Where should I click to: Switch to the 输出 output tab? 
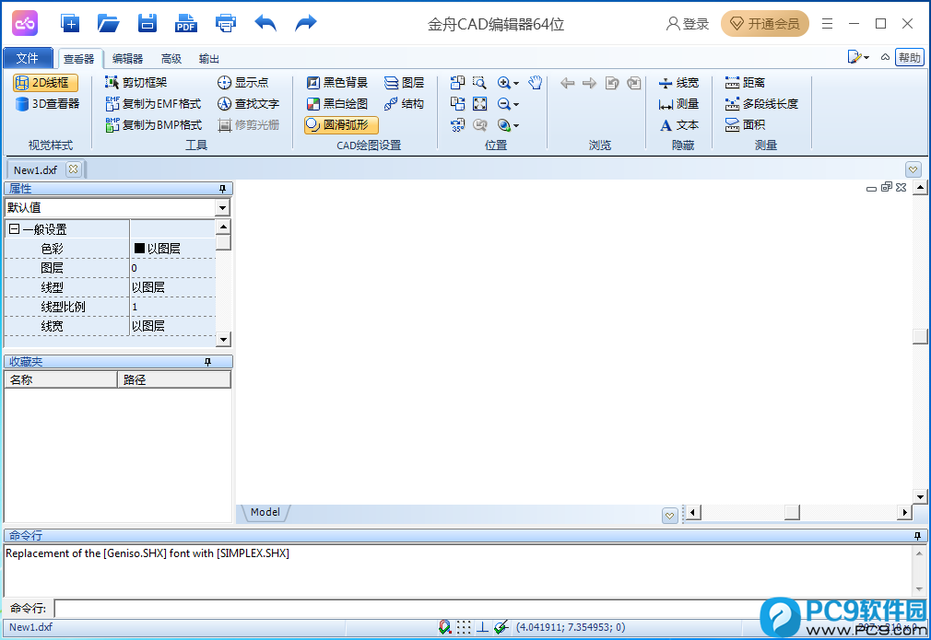tap(209, 59)
